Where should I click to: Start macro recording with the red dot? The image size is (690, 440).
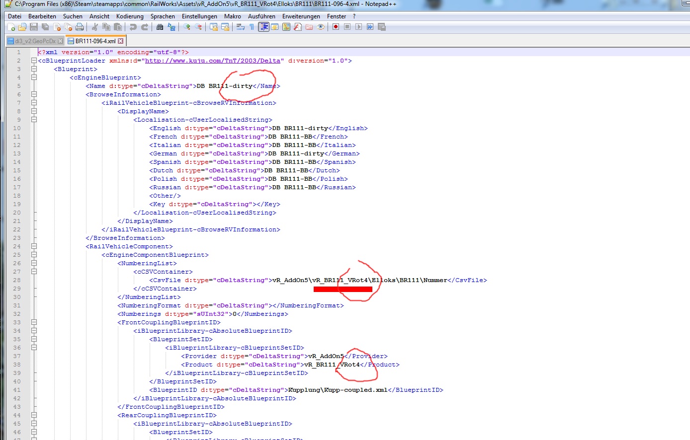click(x=336, y=27)
